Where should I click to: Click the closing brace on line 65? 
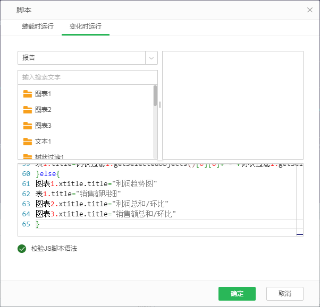tap(38, 224)
